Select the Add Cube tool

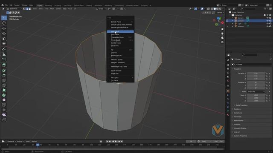click(4, 60)
